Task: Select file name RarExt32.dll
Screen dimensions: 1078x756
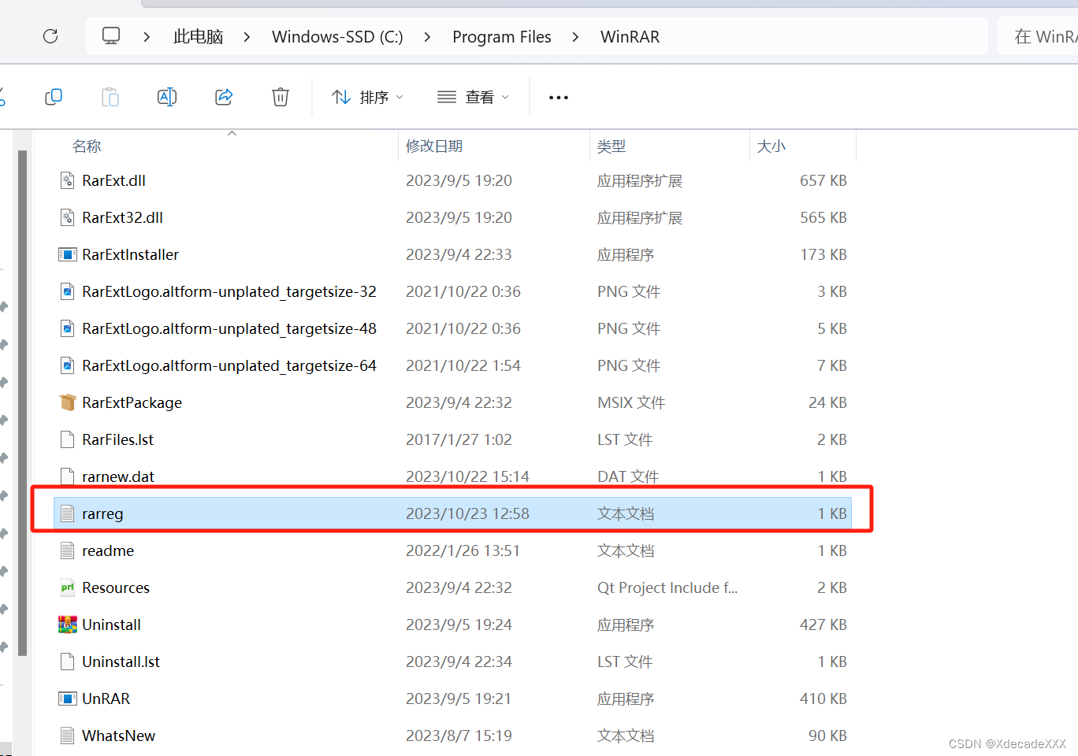Action: [122, 217]
